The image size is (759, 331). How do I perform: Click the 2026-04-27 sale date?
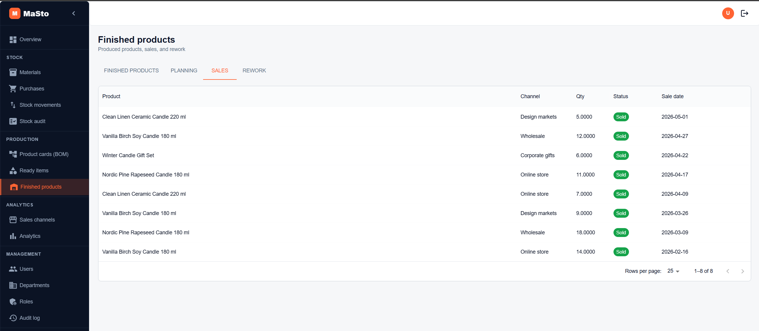coord(675,136)
